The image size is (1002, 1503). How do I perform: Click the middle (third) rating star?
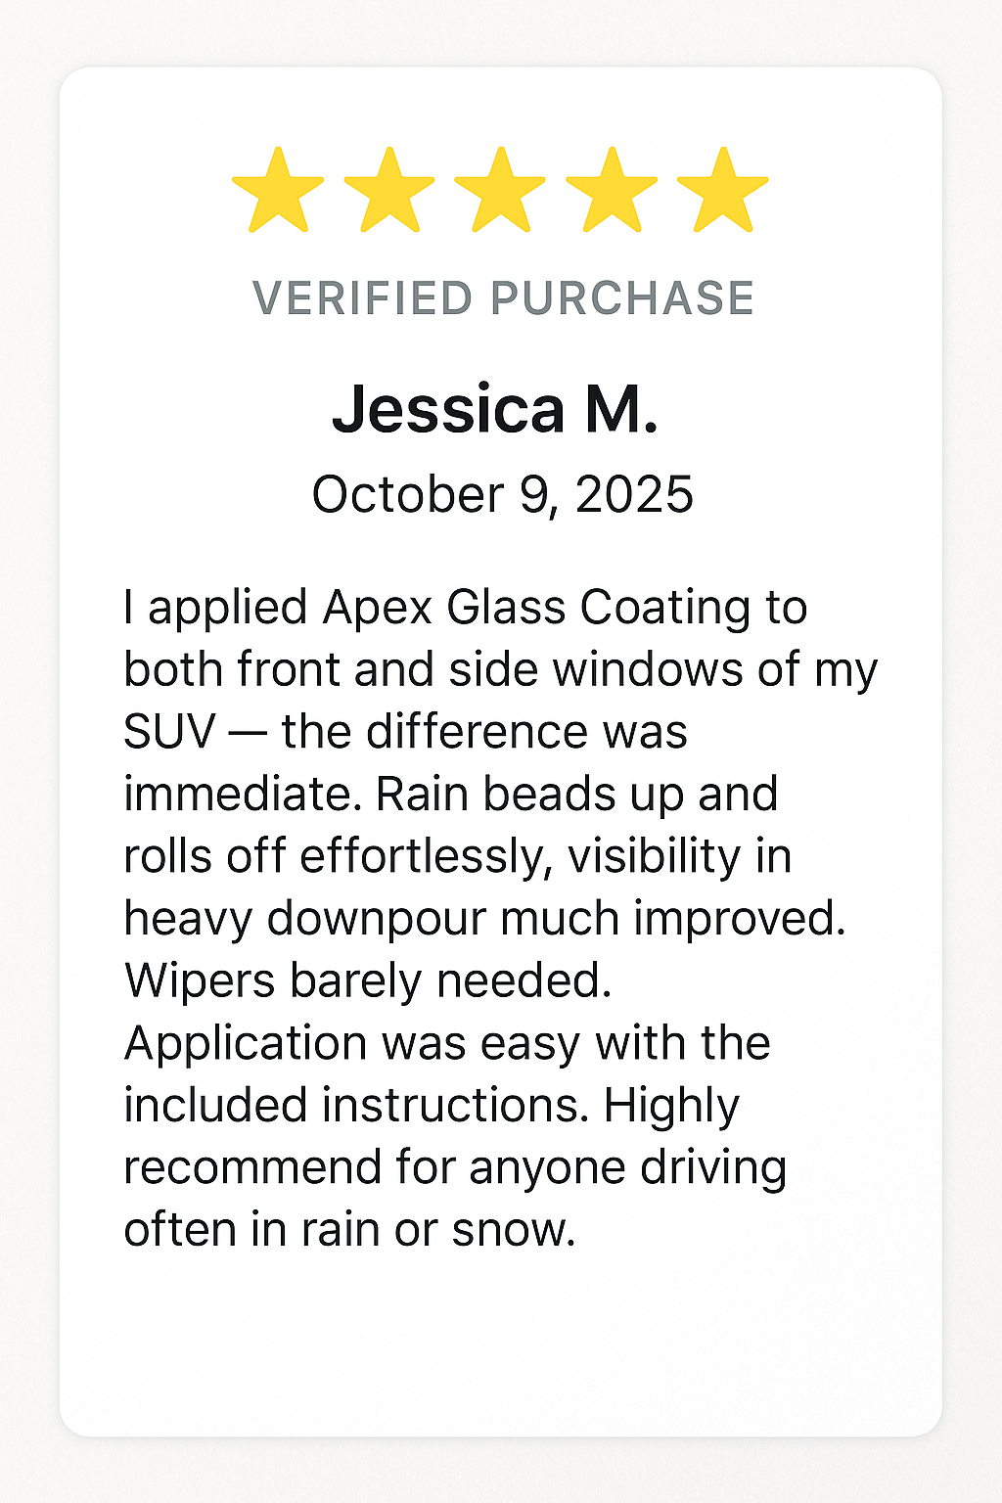tap(500, 191)
